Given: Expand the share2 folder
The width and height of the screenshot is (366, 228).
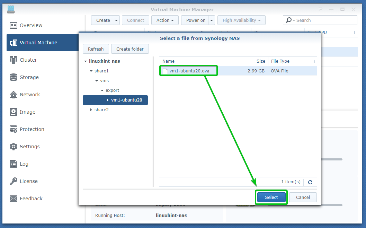Looking at the screenshot, I should (91, 110).
